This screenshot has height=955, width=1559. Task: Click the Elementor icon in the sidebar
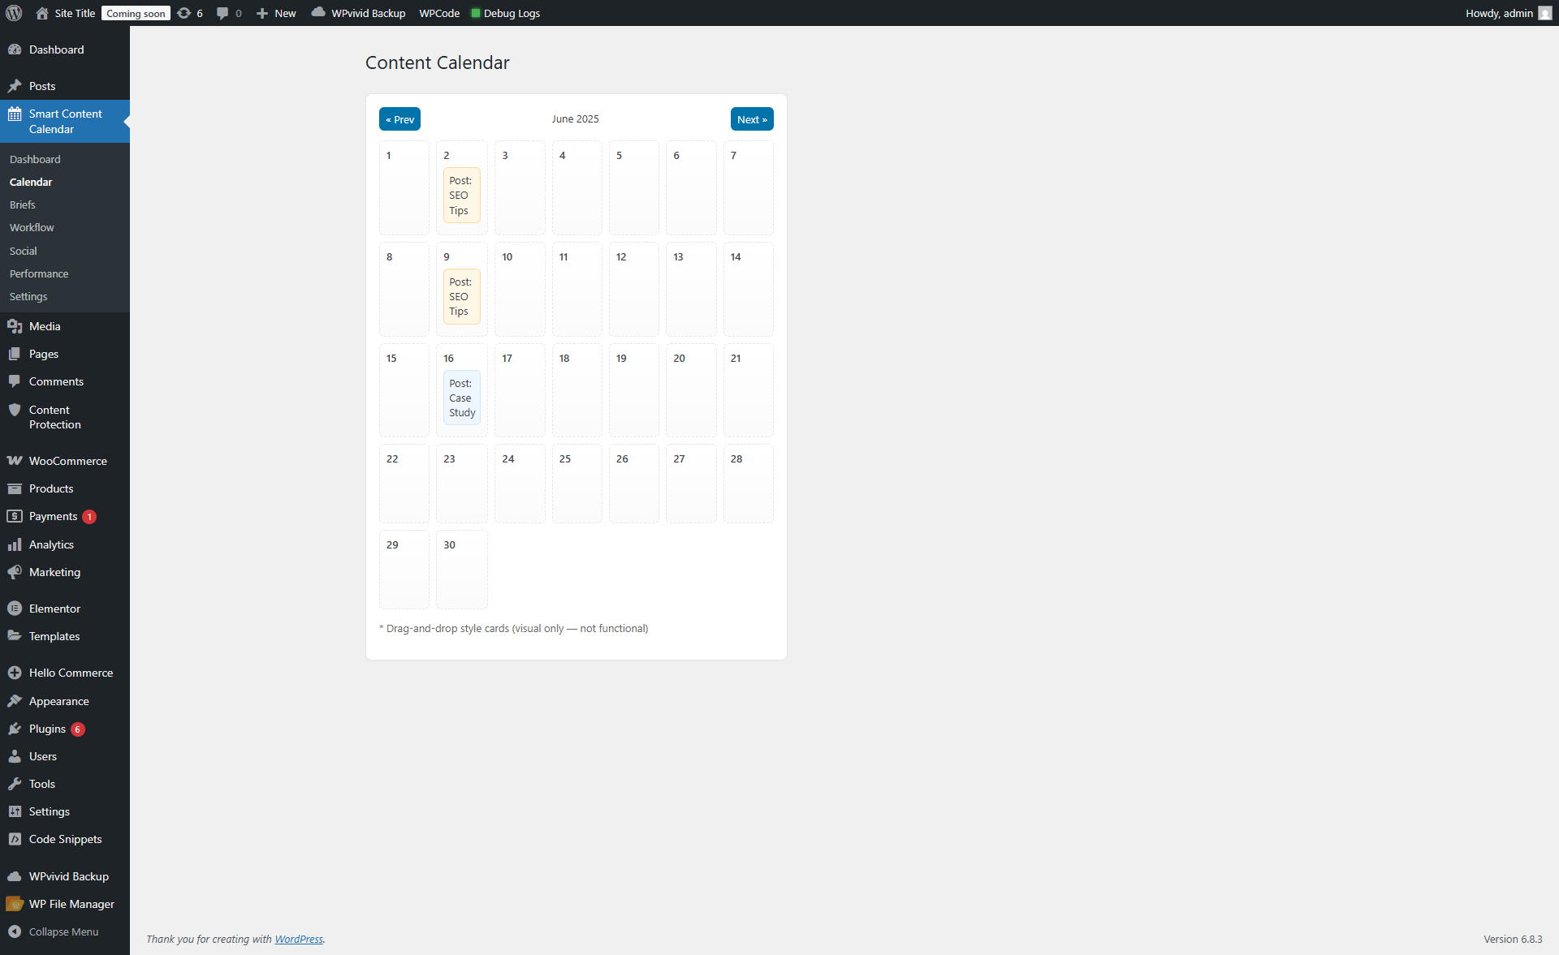15,609
